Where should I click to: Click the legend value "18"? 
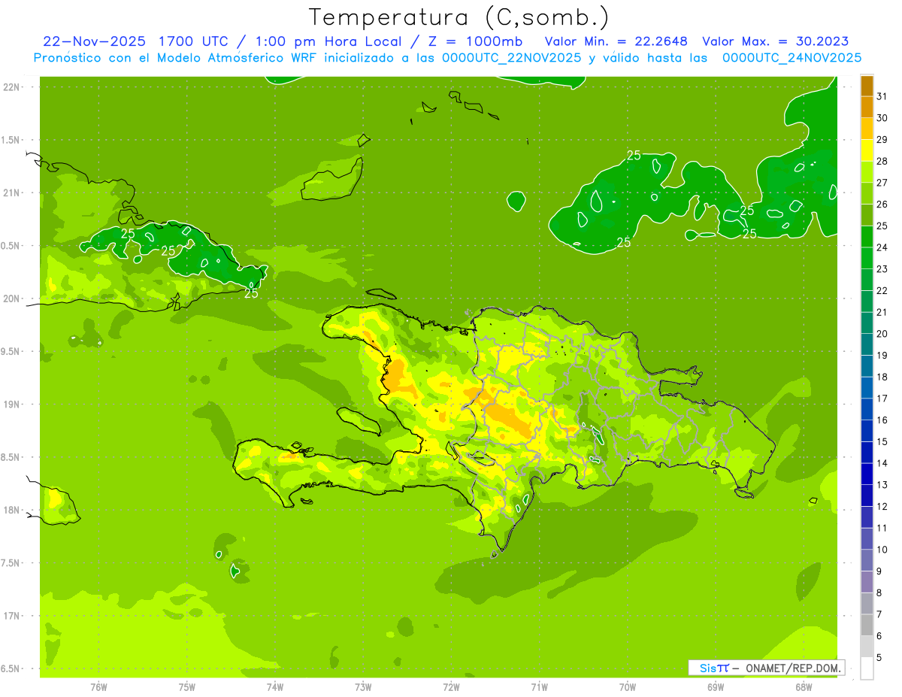click(882, 377)
